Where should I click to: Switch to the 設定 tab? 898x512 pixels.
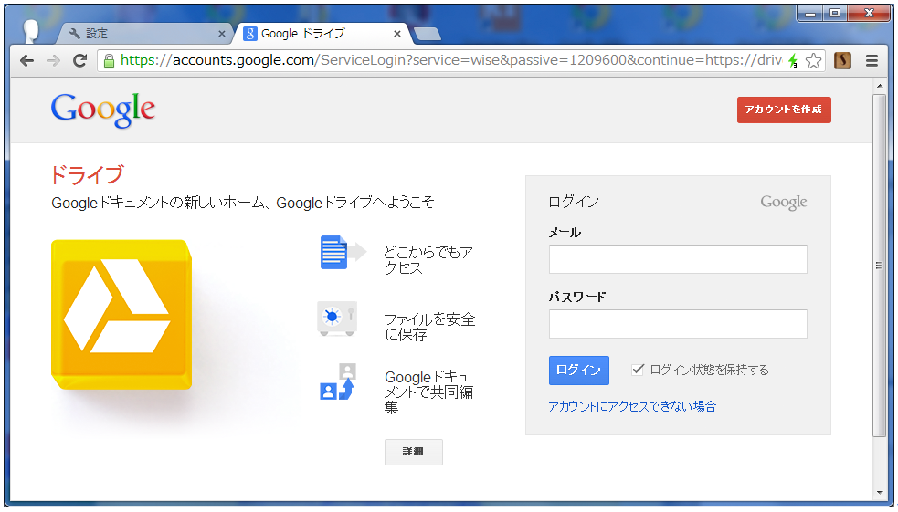click(x=143, y=34)
